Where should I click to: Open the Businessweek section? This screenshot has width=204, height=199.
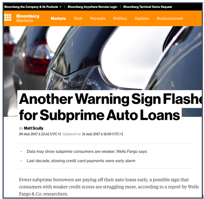tap(170, 18)
